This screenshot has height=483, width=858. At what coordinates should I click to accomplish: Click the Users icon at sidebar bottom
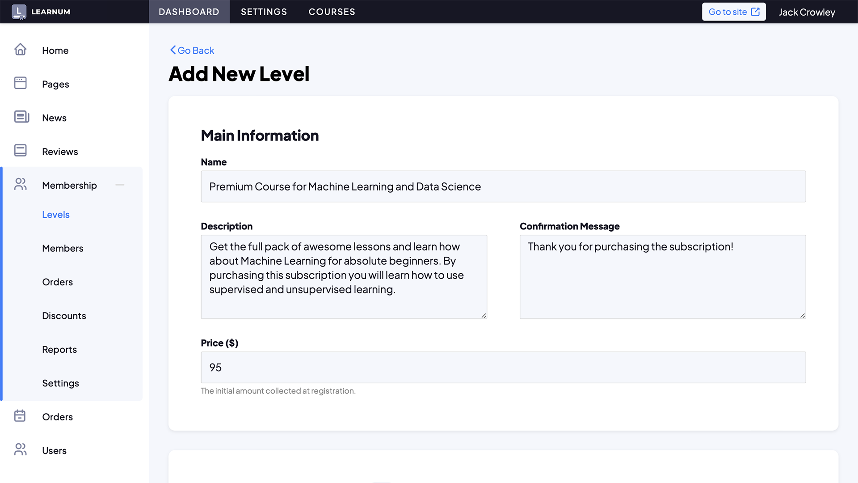(x=20, y=450)
